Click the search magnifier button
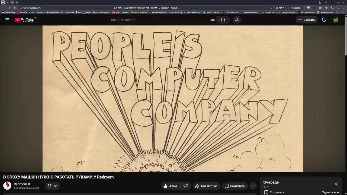The width and height of the screenshot is (347, 195). 223,20
